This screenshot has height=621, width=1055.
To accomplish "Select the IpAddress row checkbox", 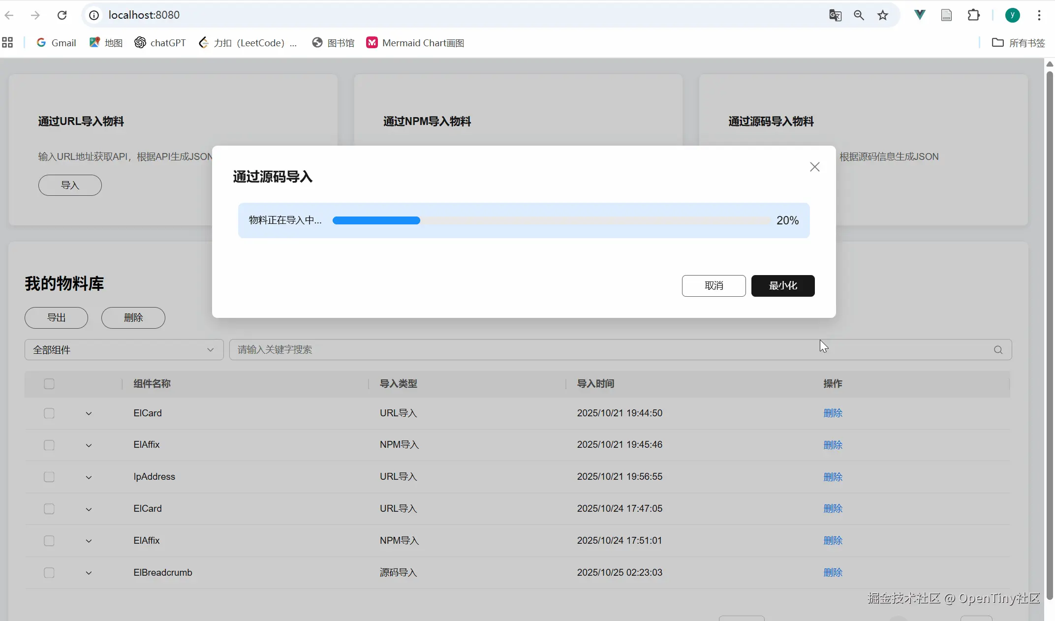I will tap(49, 477).
